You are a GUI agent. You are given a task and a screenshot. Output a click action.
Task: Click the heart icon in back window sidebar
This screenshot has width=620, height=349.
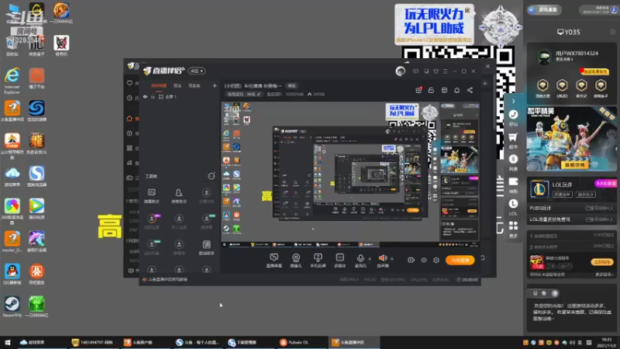click(x=129, y=83)
